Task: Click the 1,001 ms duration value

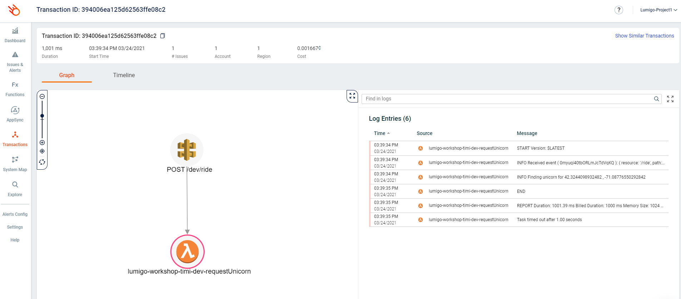Action: 52,48
